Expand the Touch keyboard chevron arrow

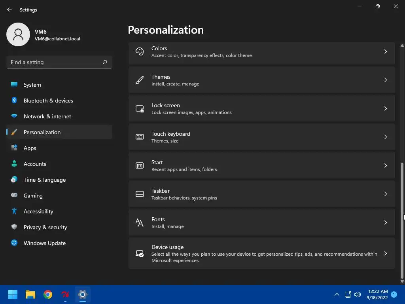pos(385,137)
